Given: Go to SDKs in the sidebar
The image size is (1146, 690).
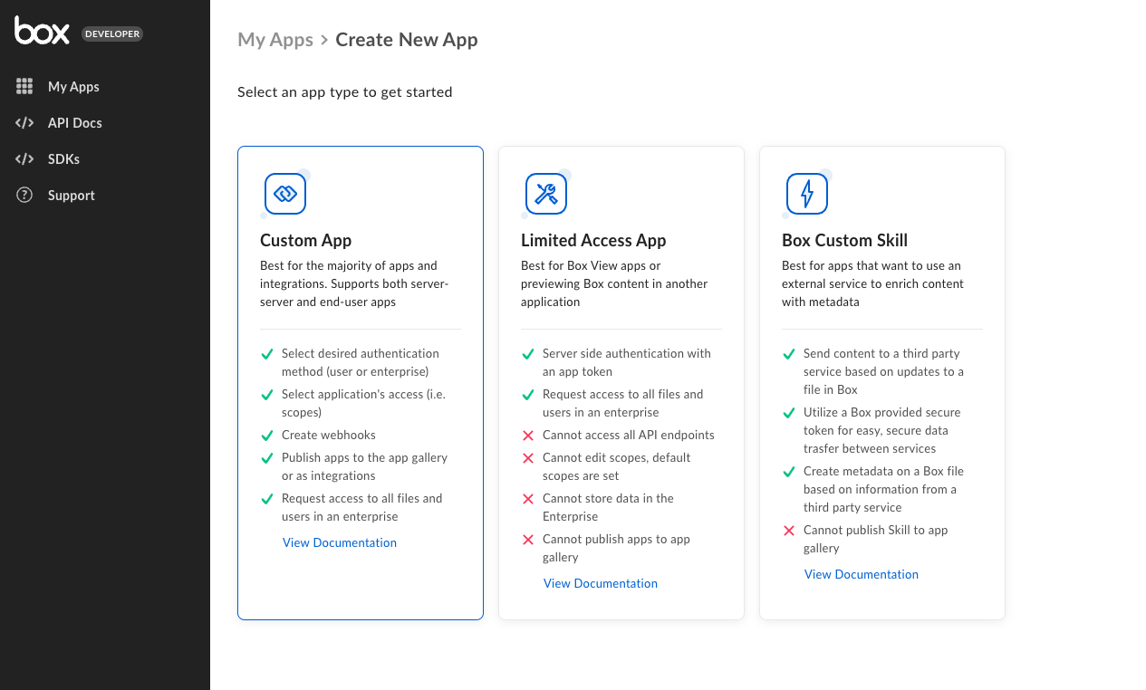Looking at the screenshot, I should pos(63,159).
